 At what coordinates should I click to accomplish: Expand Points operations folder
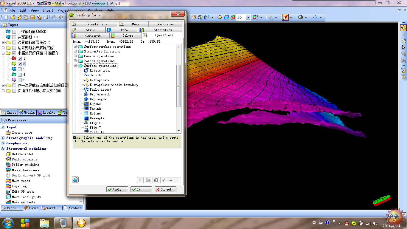[75, 61]
